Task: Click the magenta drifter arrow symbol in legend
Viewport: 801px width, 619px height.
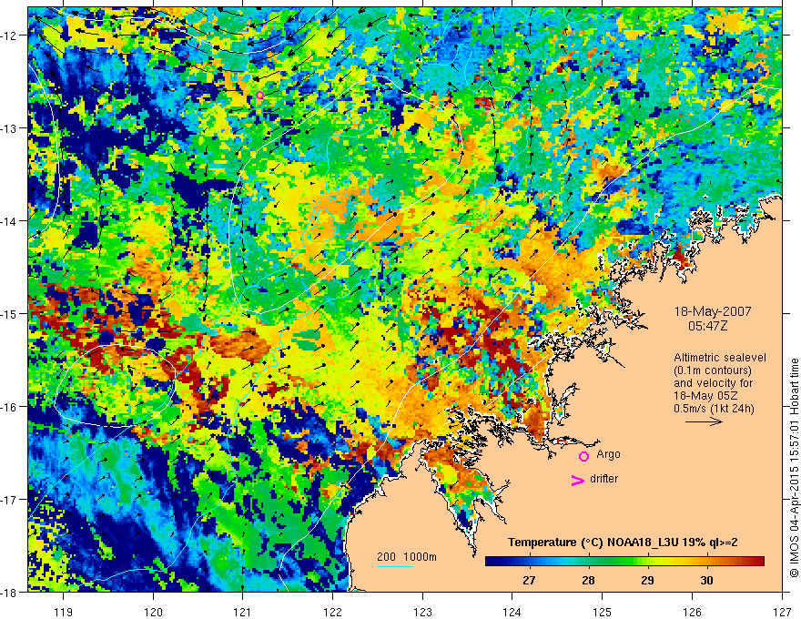Action: tap(578, 480)
